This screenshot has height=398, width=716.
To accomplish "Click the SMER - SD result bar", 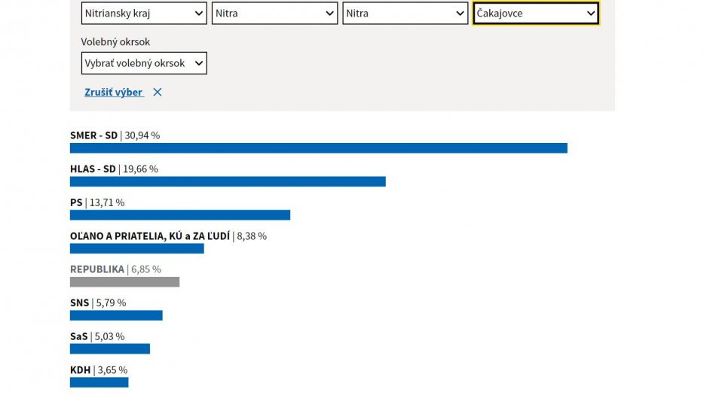I will pyautogui.click(x=318, y=148).
